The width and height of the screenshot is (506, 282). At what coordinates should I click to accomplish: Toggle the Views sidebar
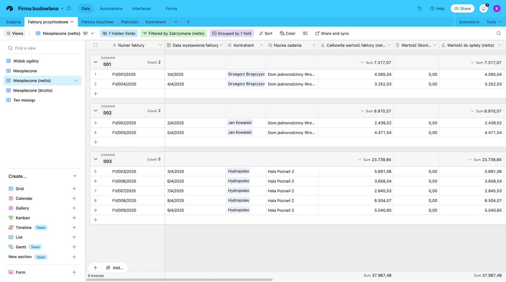pos(15,34)
